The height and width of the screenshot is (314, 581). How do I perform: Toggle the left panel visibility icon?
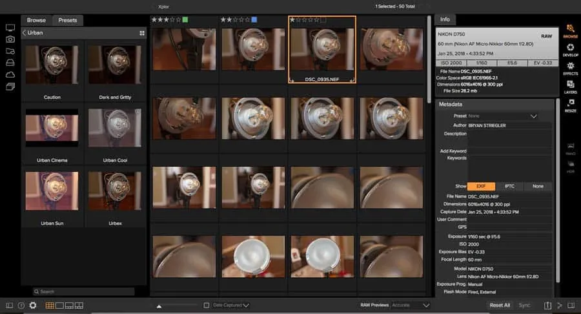10,306
